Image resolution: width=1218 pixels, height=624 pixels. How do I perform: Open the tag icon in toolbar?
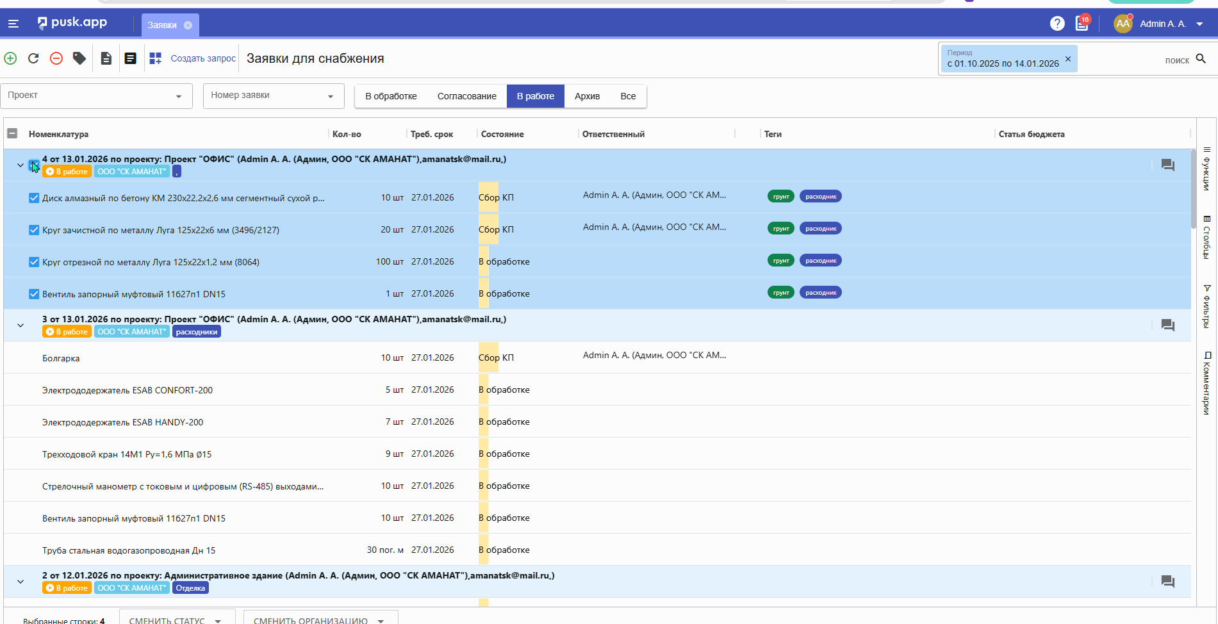pyautogui.click(x=79, y=58)
